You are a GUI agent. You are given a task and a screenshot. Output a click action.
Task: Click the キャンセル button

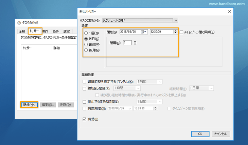(x=220, y=134)
